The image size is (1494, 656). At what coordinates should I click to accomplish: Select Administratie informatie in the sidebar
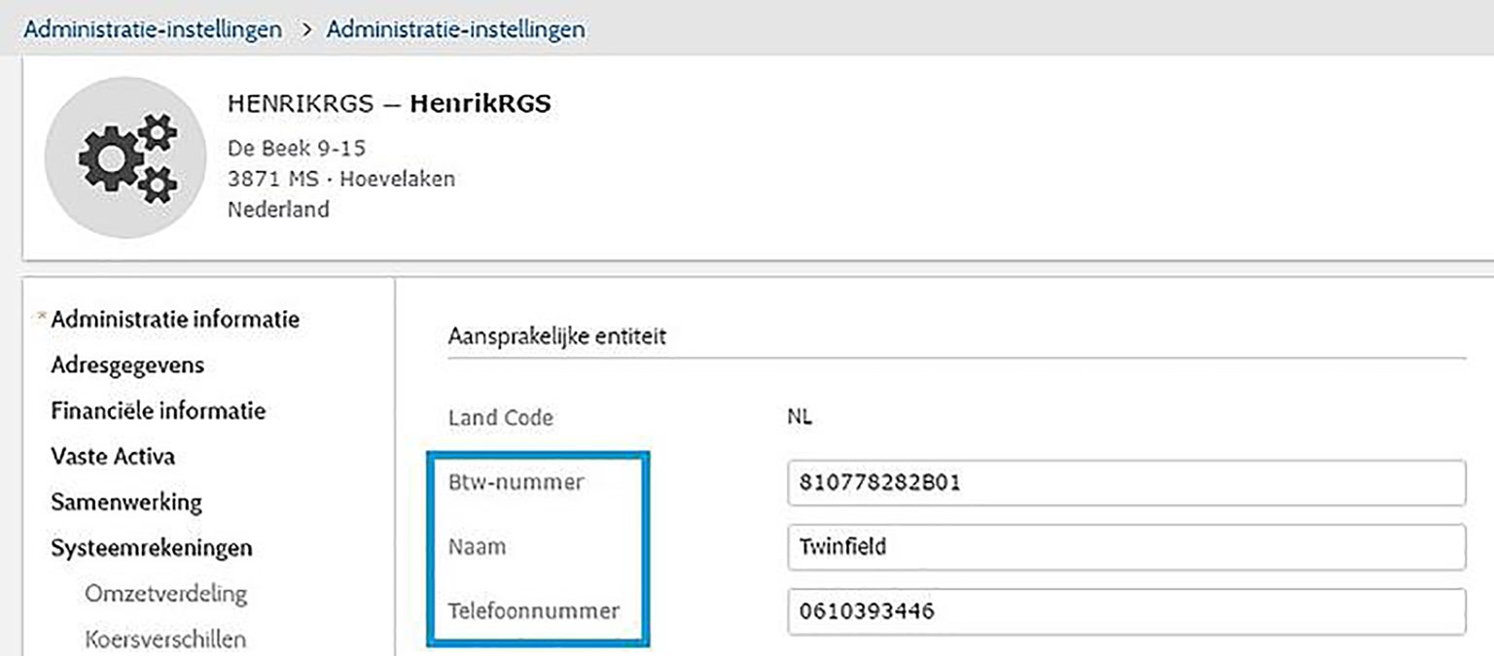click(175, 319)
